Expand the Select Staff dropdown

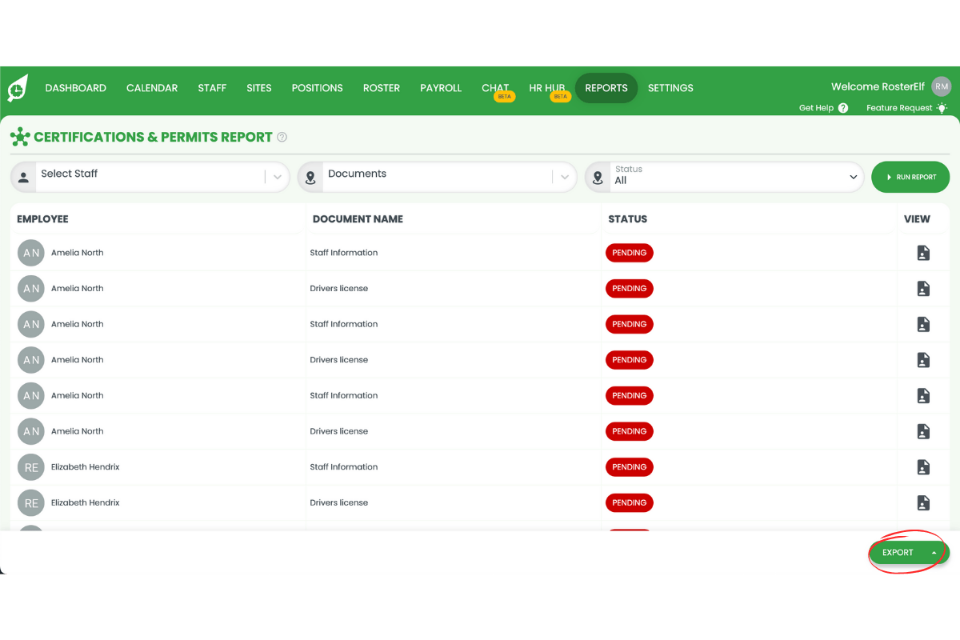pyautogui.click(x=277, y=177)
